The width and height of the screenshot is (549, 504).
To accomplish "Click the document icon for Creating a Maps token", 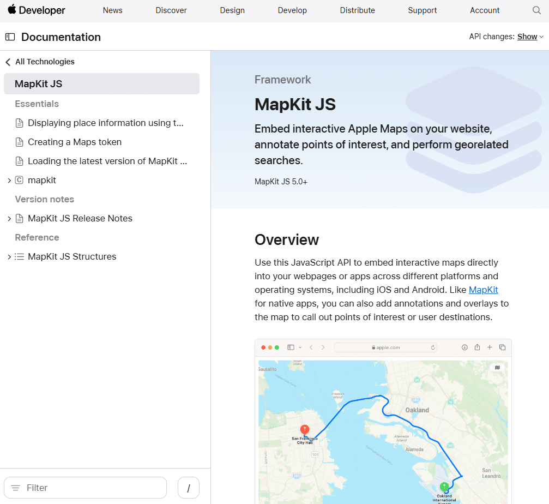I will click(x=20, y=142).
